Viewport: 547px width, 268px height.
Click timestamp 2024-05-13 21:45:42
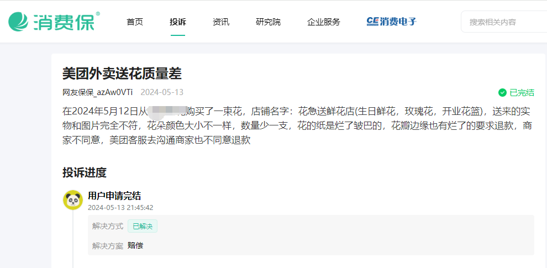coord(120,208)
